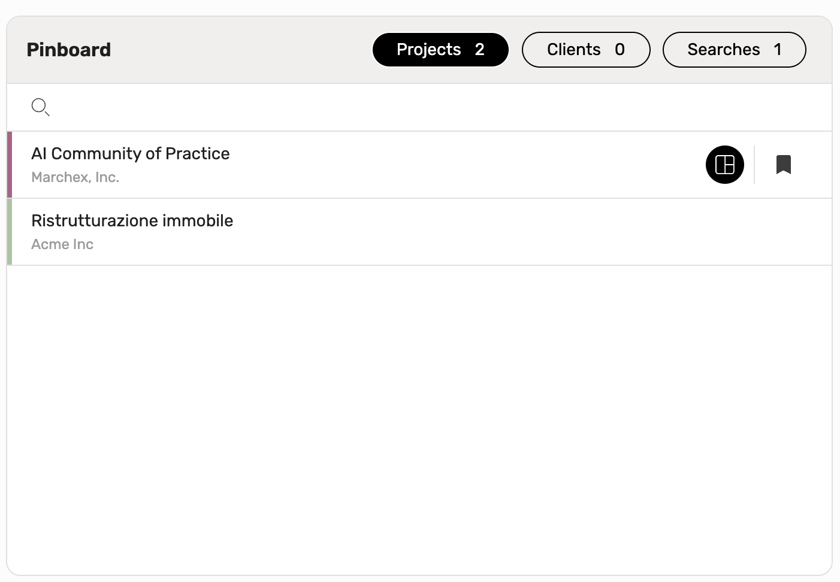Switch to the Clients tab
Screen dimensions: 840x582
[586, 50]
